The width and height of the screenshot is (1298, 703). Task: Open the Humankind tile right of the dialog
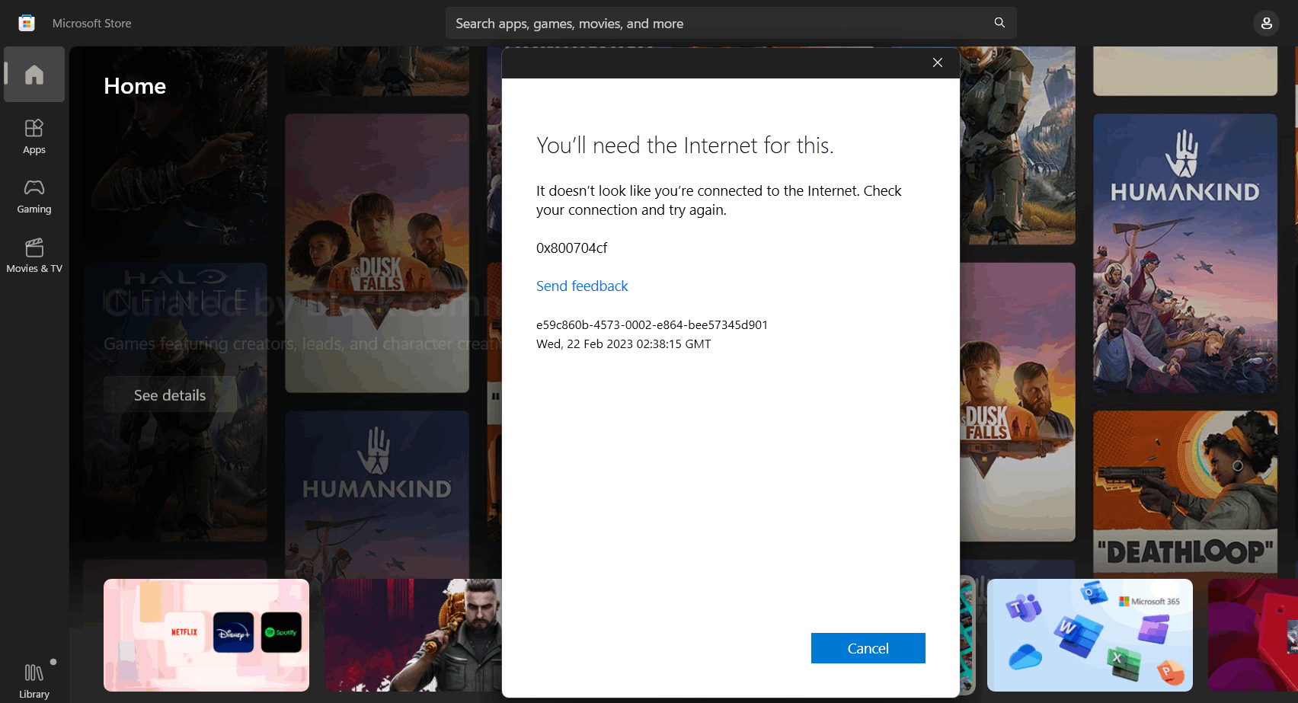click(x=1185, y=254)
